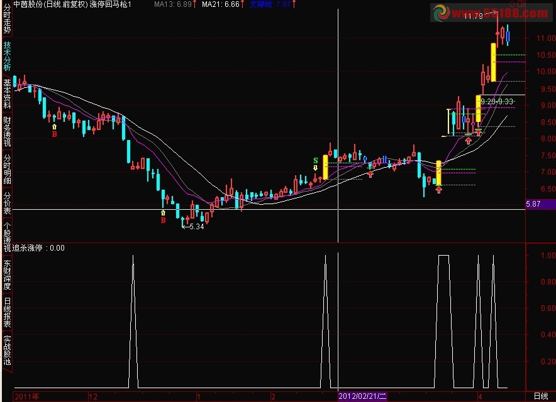Image resolution: width=556 pixels, height=402 pixels.
Task: Click the 2012/02/21 date marker
Action: pos(362,396)
